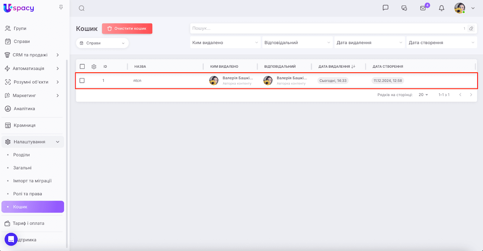483x251 pixels.
Task: Click the Uspacy logo
Action: click(x=19, y=8)
